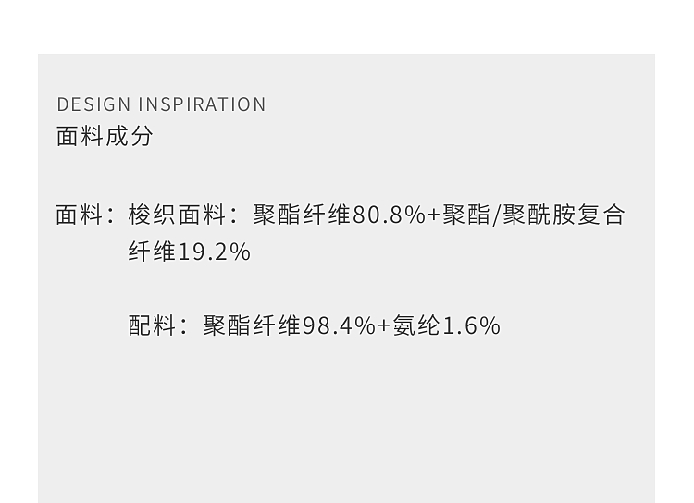
Task: Select the 98.4% percentage value
Action: pos(339,325)
